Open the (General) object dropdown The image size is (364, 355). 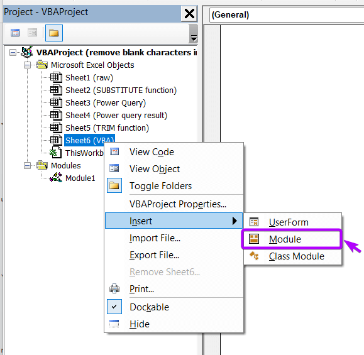(x=287, y=15)
